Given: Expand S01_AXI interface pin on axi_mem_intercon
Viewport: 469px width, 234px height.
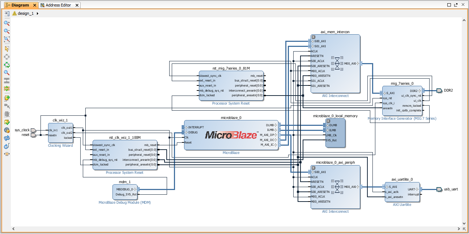Looking at the screenshot, I should 312,46.
